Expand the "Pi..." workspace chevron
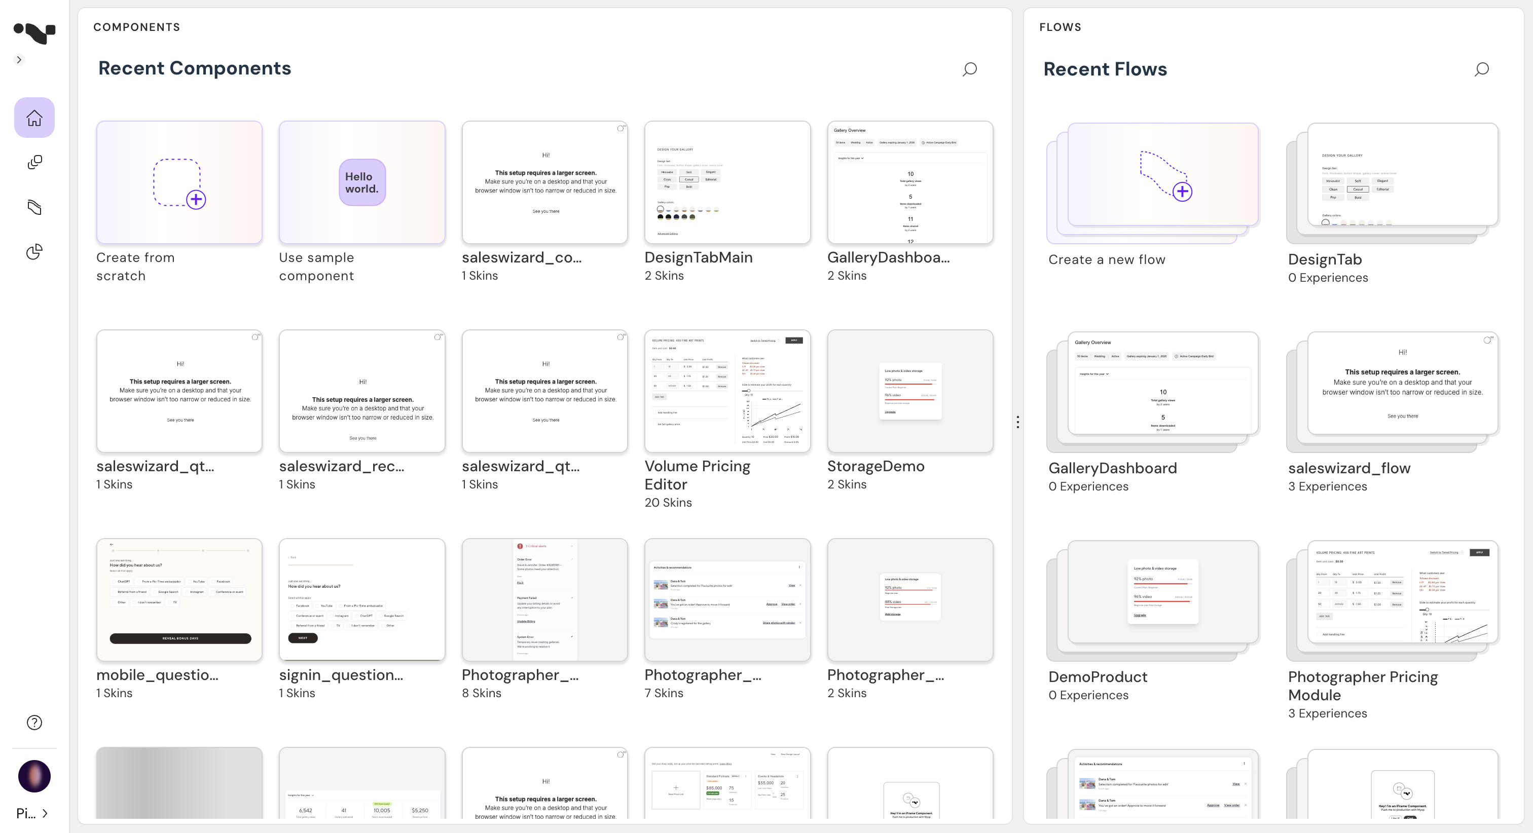Image resolution: width=1533 pixels, height=833 pixels. click(45, 813)
